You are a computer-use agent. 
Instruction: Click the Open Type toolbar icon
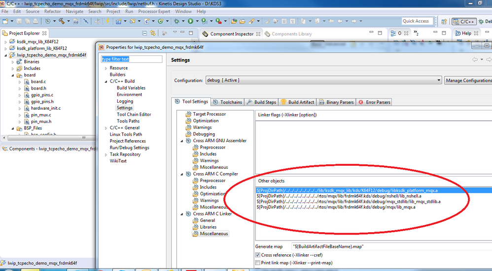pyautogui.click(x=234, y=21)
